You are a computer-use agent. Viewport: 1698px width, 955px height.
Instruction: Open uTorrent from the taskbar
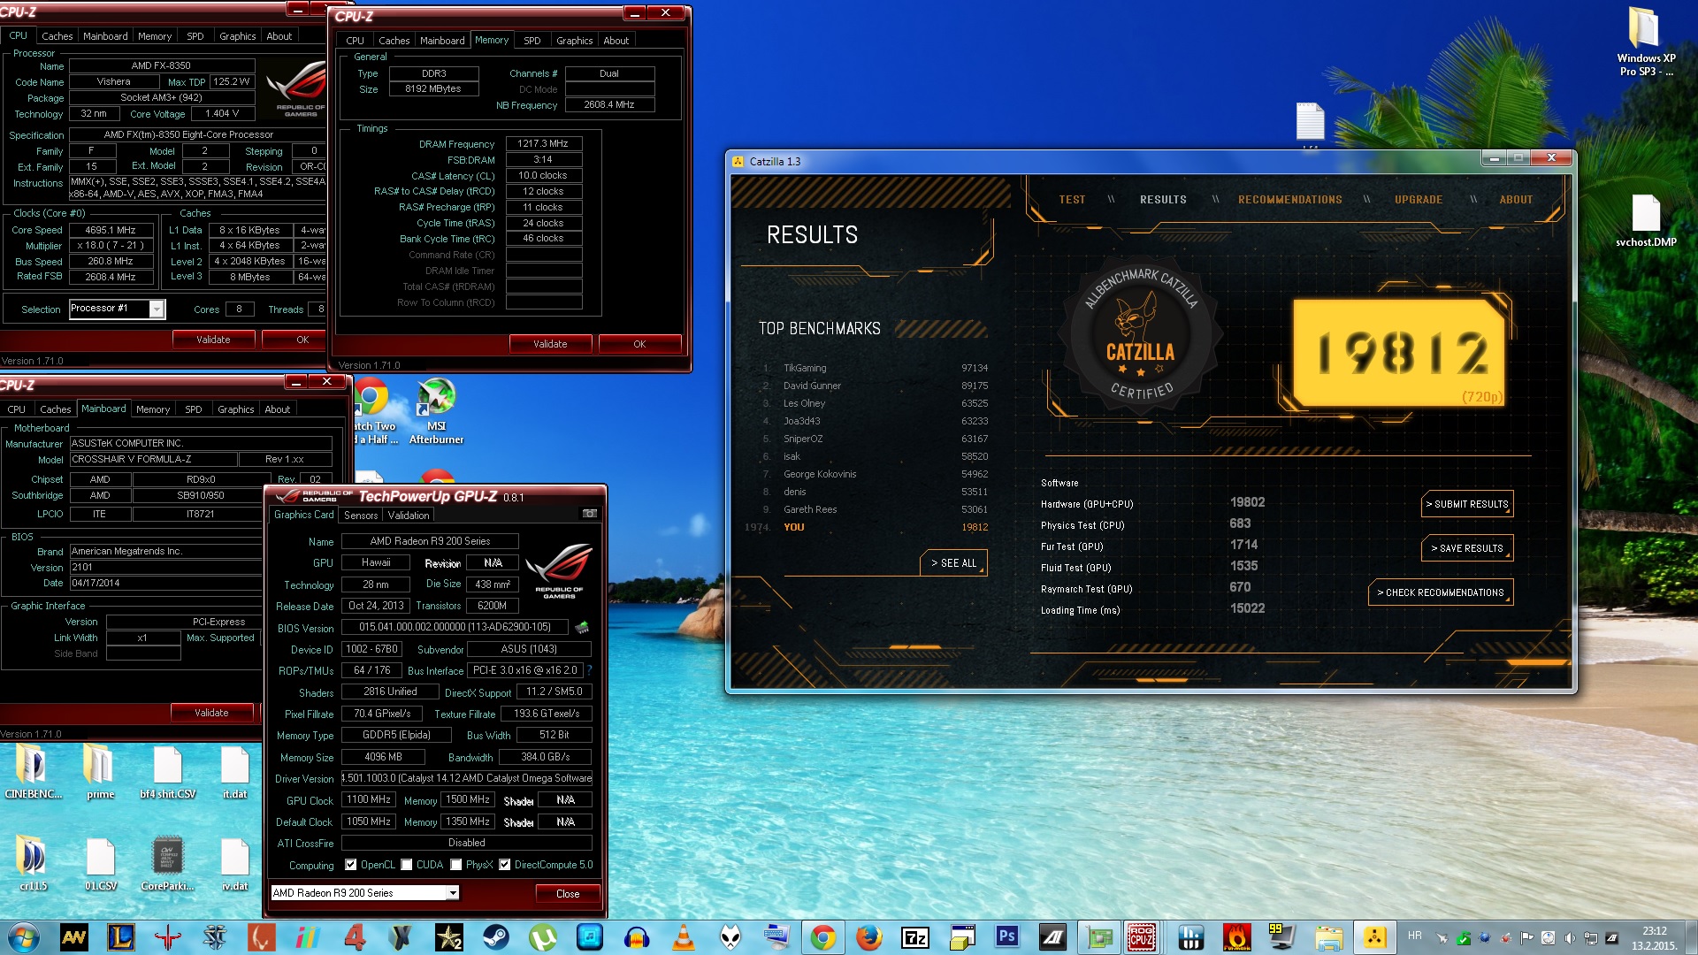coord(542,937)
